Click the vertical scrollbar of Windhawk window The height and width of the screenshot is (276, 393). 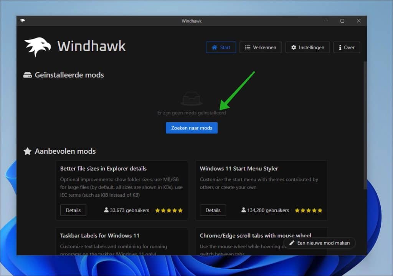(x=365, y=125)
